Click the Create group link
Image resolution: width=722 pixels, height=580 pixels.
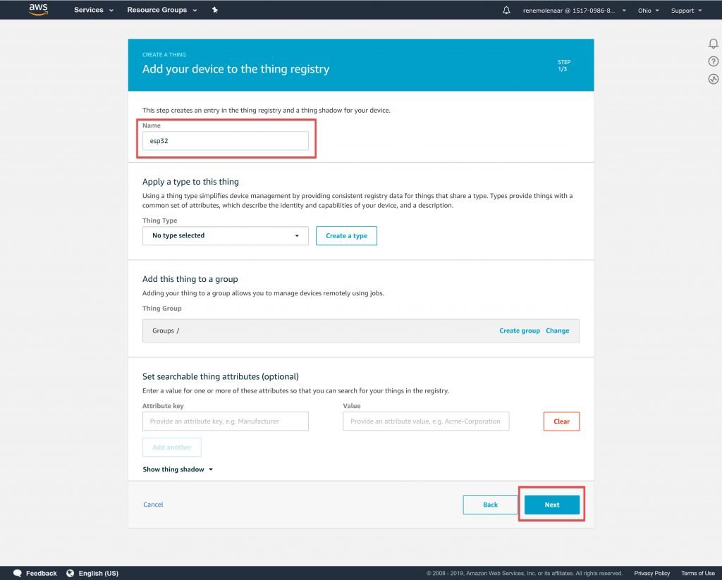[x=520, y=331]
